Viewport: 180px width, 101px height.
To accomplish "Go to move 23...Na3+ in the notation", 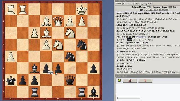I will tap(120, 60).
